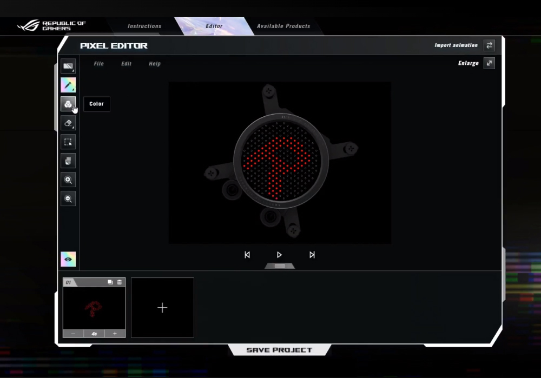Viewport: 541px width, 378px height.
Task: Click the zoom in magnifier
Action: 68,180
